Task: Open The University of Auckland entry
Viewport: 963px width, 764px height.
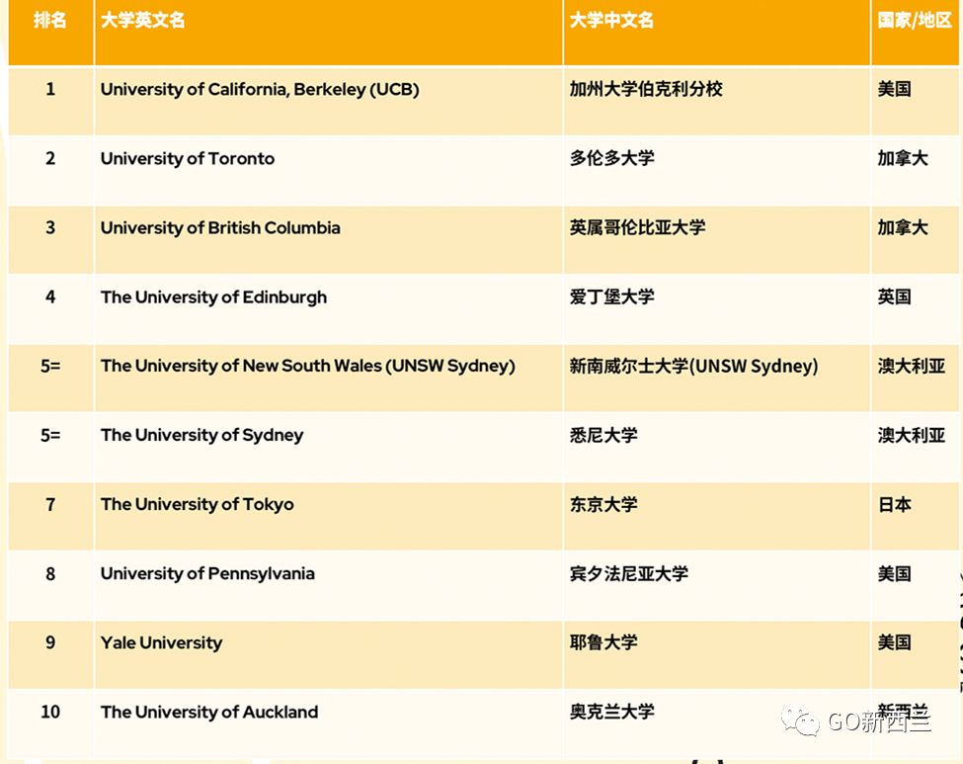Action: (208, 712)
